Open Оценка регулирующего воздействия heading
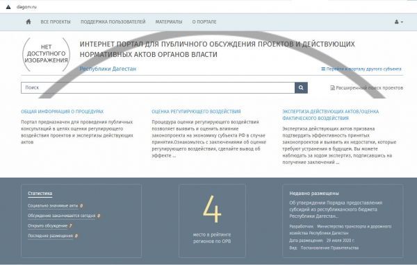Screen dimensions: 417x265 click(x=196, y=112)
